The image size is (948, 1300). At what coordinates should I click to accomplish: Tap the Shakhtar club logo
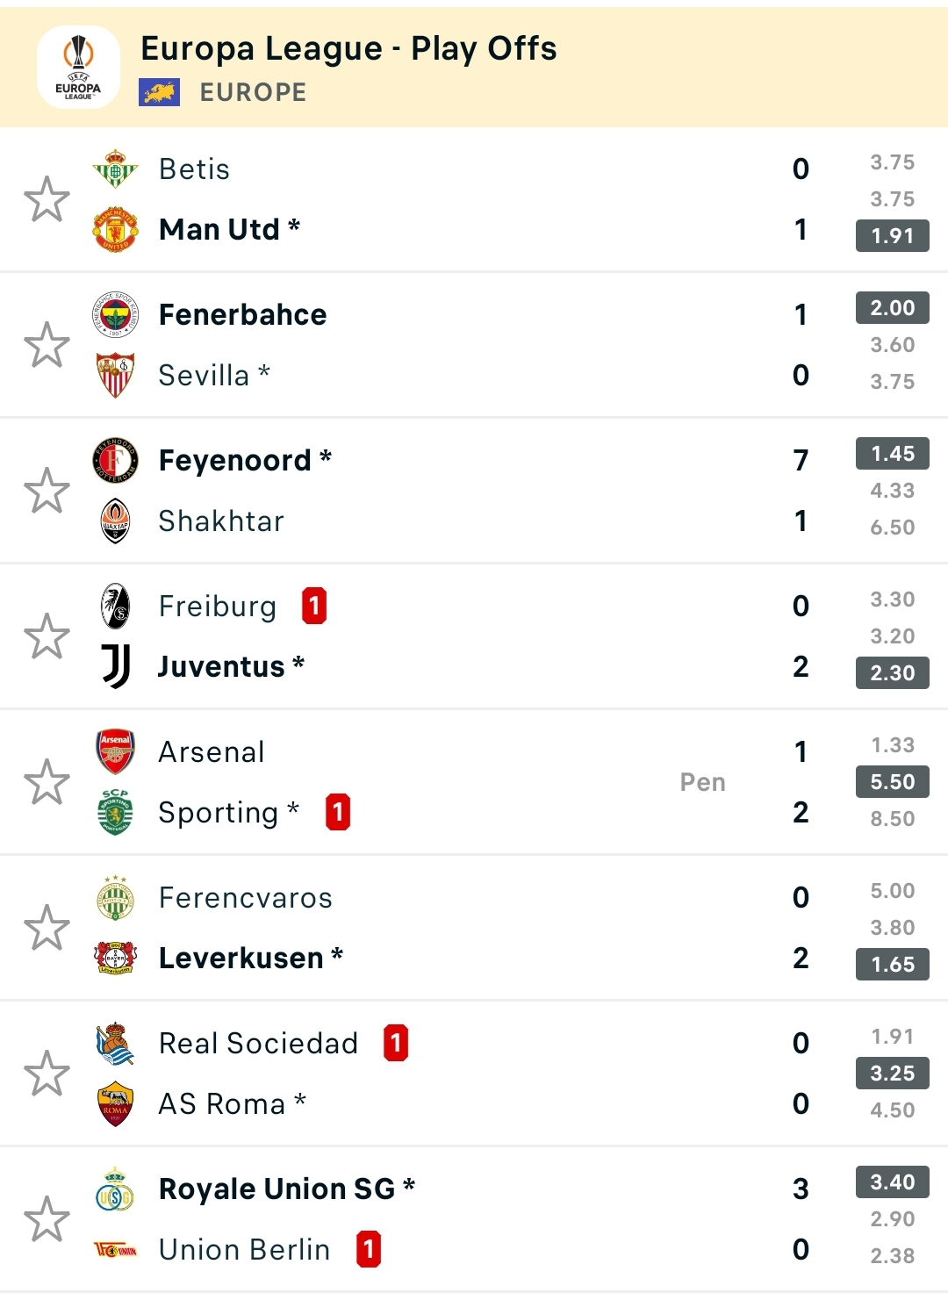pyautogui.click(x=115, y=521)
